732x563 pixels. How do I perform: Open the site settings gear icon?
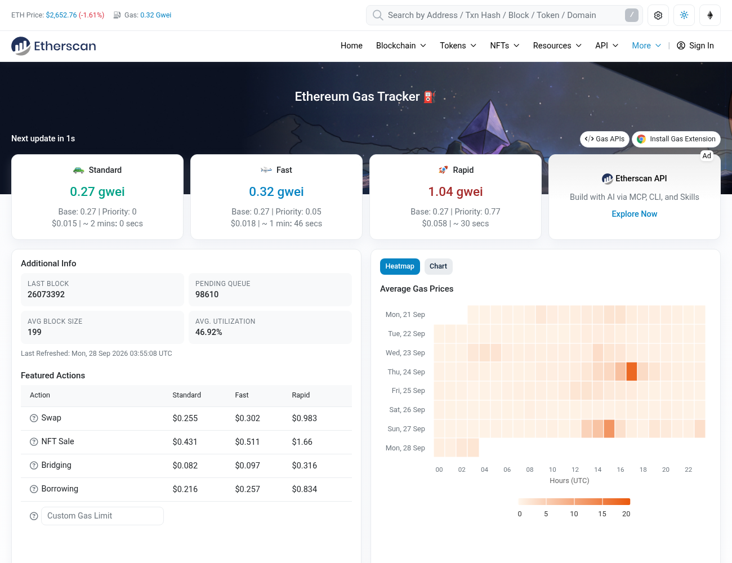coord(658,15)
